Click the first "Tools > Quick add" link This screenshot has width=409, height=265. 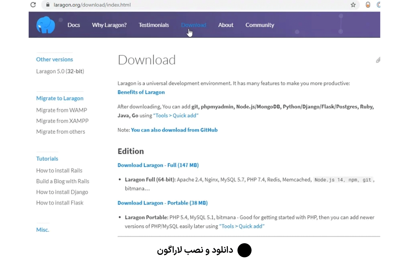(176, 115)
